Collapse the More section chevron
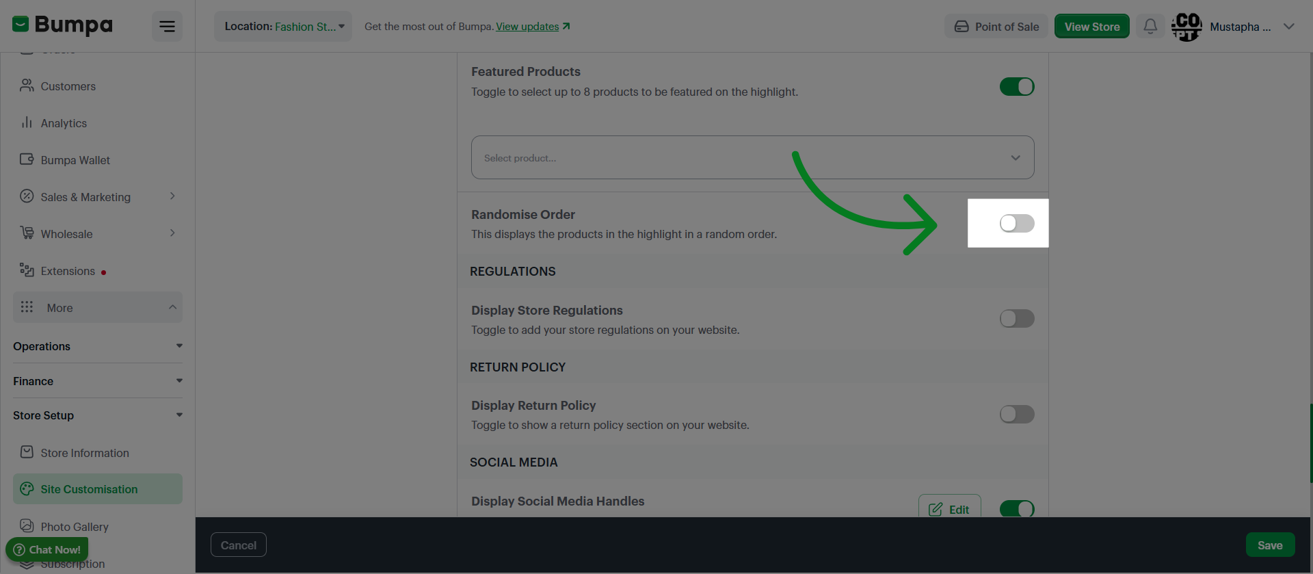 [x=172, y=307]
